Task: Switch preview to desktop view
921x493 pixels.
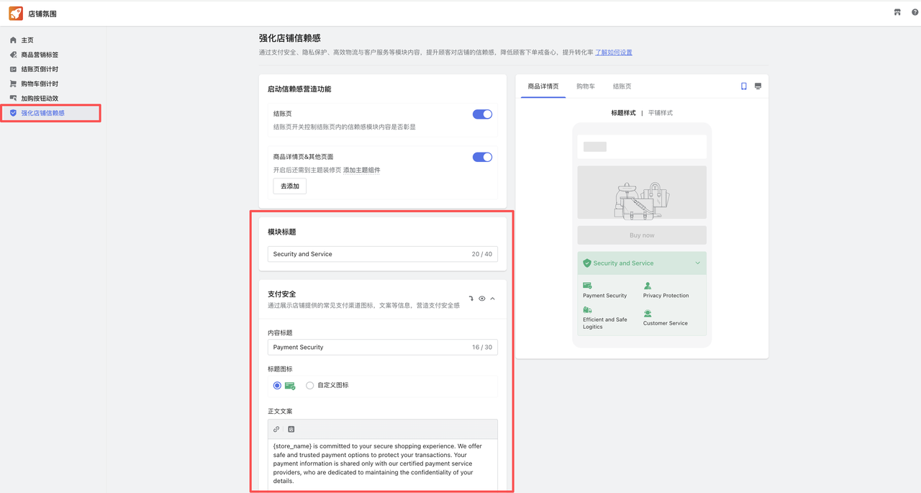Action: 758,86
